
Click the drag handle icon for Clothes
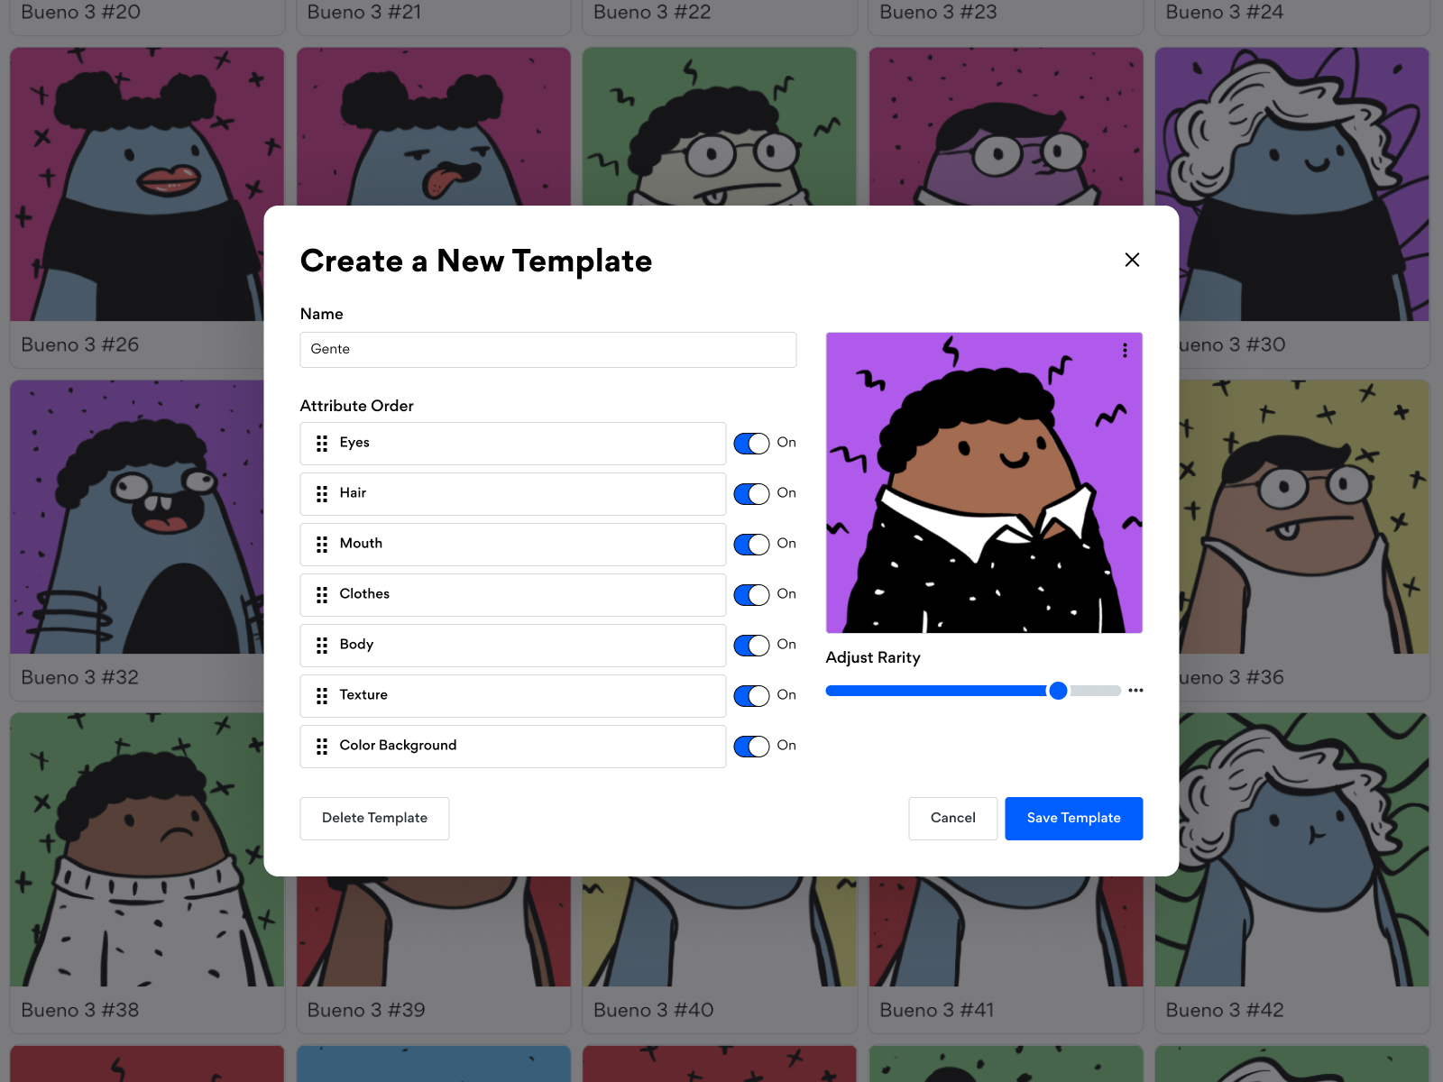[x=322, y=595]
